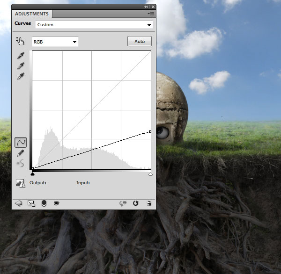281x274 pixels.
Task: Close the Adjustments panel
Action: (153, 7)
